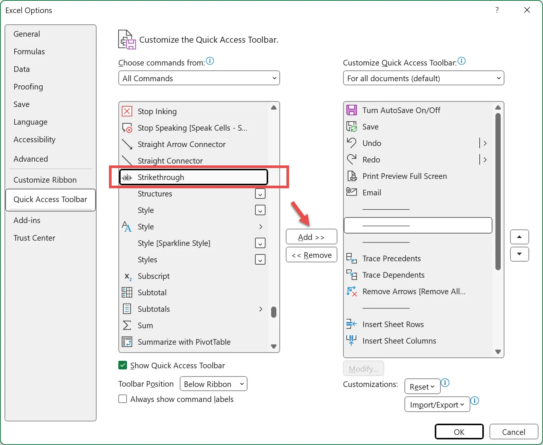Select the Trace Precedents icon
The image size is (543, 445).
coord(352,259)
